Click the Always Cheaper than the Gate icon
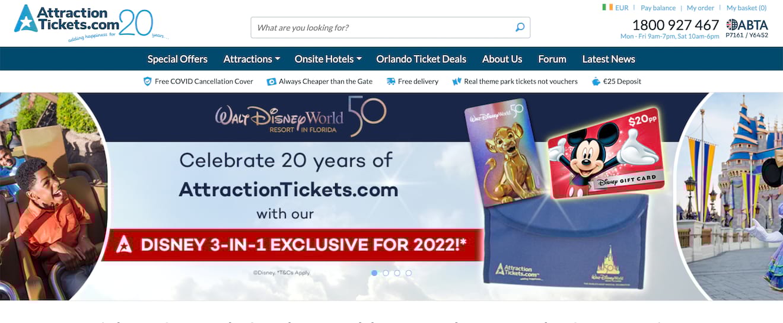783x323 pixels. (x=272, y=81)
